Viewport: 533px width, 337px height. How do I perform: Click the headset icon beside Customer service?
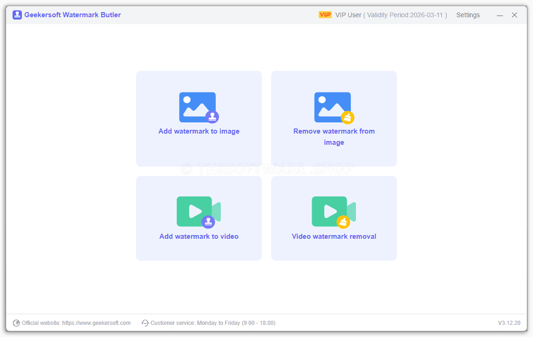pos(145,323)
